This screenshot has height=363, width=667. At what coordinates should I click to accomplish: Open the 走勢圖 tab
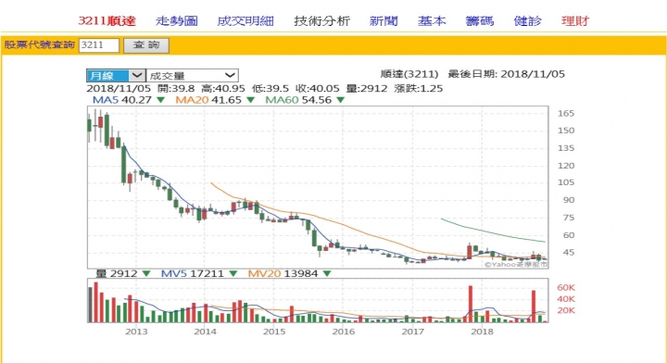pos(177,20)
